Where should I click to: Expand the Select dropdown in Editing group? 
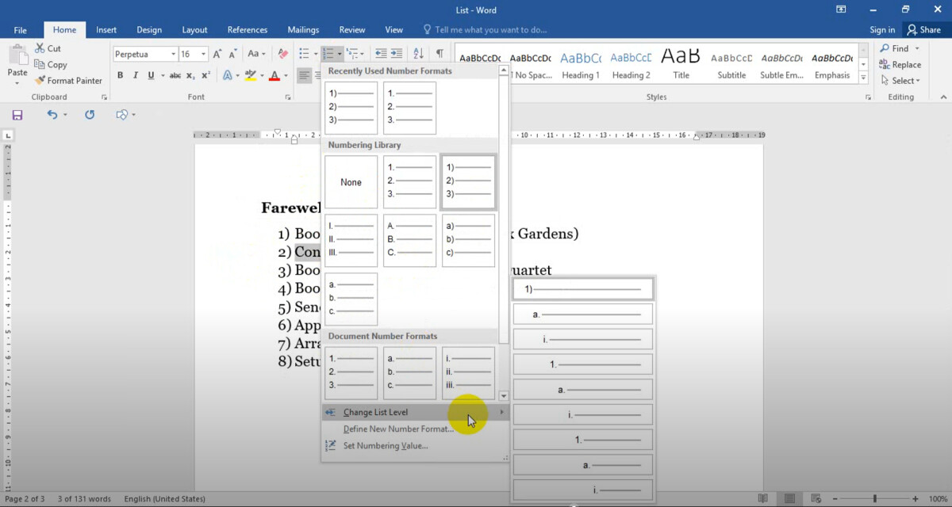[x=905, y=81]
